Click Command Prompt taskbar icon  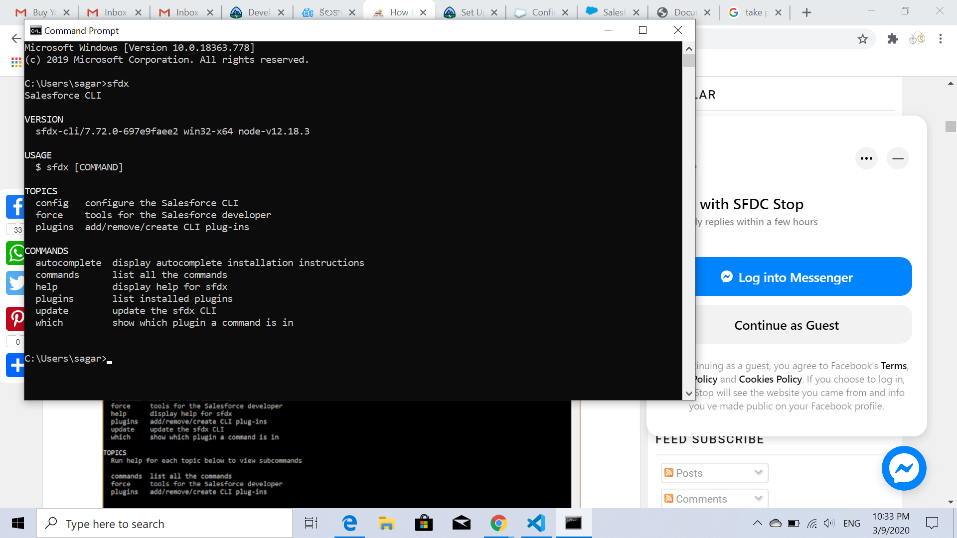(x=573, y=523)
